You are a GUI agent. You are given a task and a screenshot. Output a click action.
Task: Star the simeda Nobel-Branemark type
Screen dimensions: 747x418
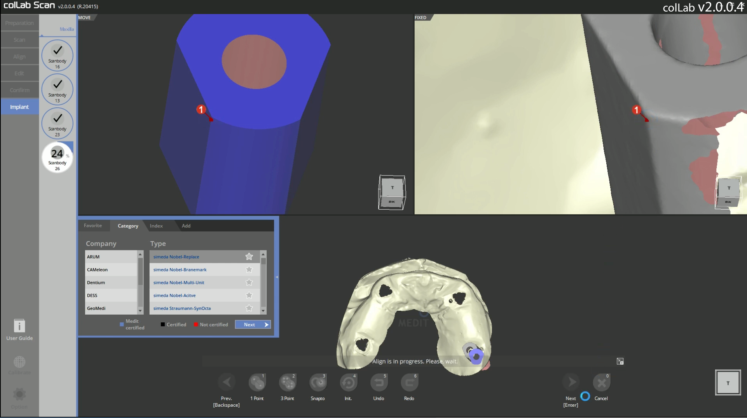[x=249, y=269]
